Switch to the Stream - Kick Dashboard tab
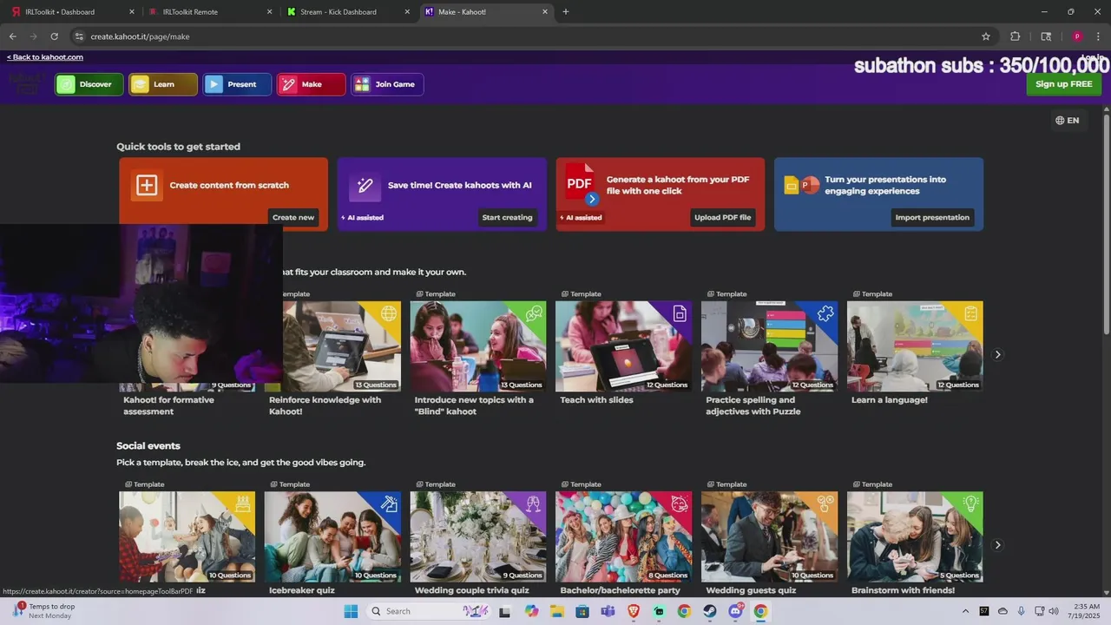This screenshot has height=625, width=1111. click(347, 12)
